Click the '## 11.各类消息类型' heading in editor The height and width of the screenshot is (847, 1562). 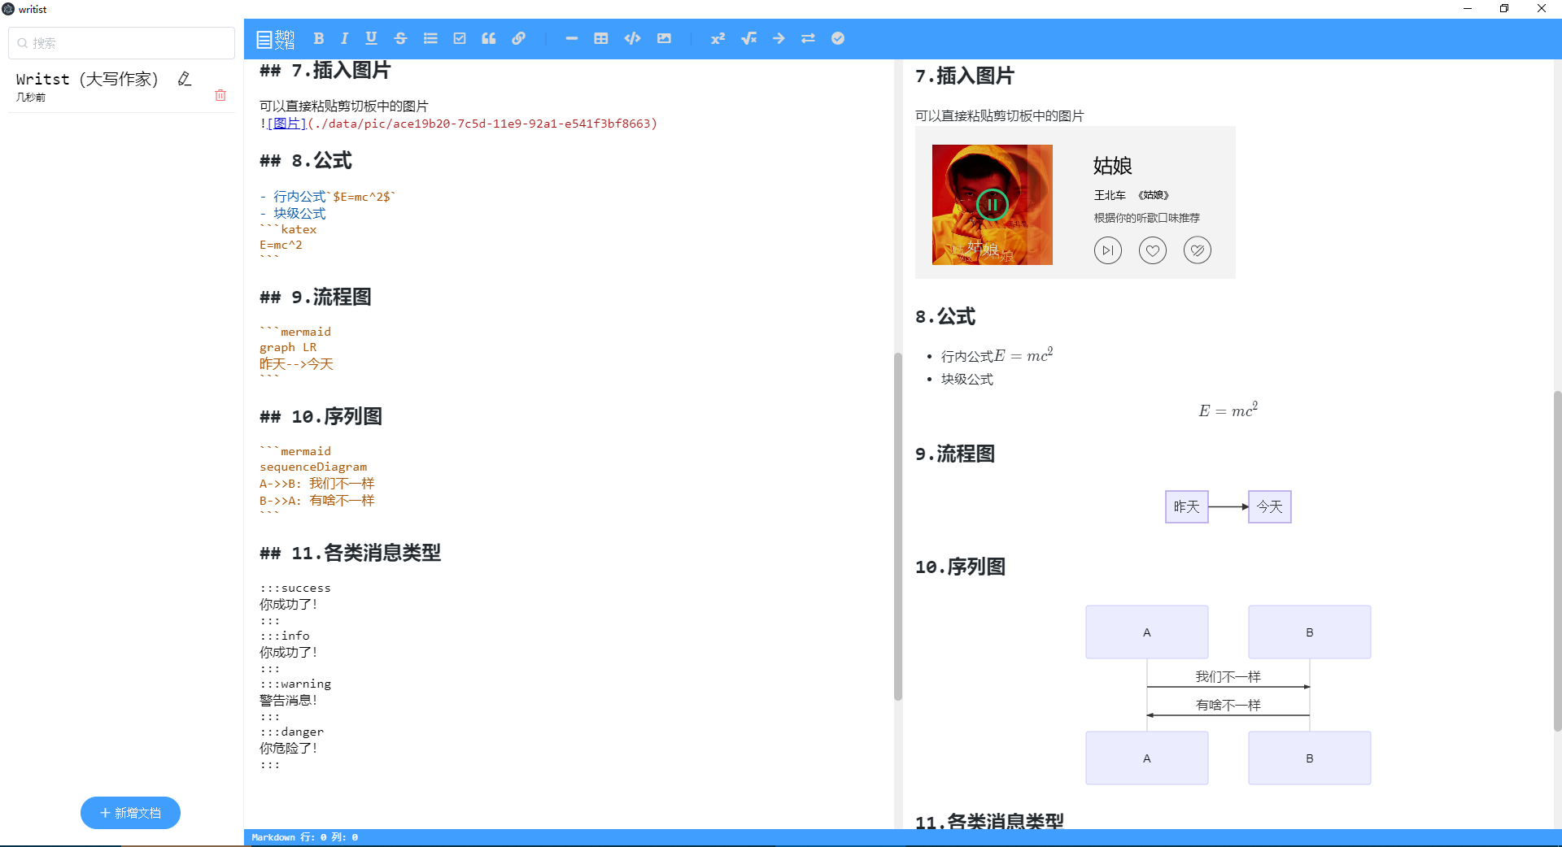point(350,553)
